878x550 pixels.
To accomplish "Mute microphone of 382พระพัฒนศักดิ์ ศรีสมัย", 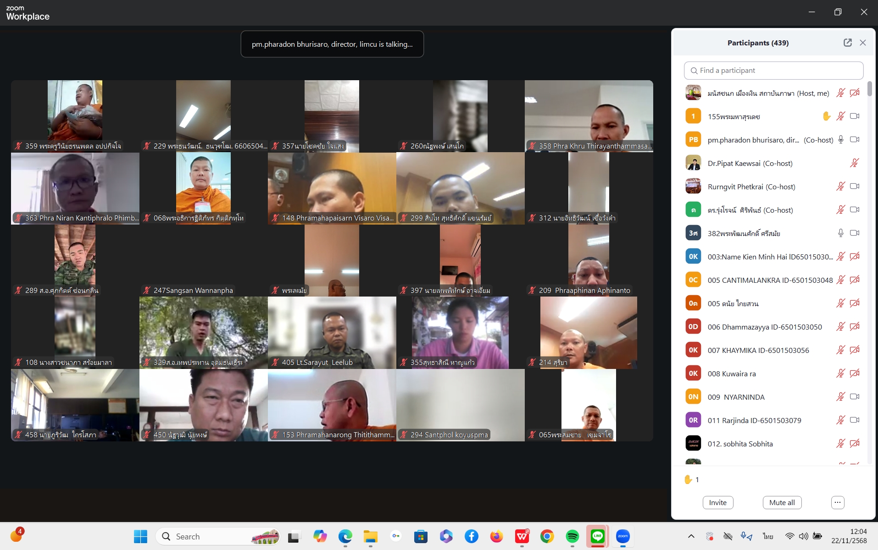I will click(840, 233).
